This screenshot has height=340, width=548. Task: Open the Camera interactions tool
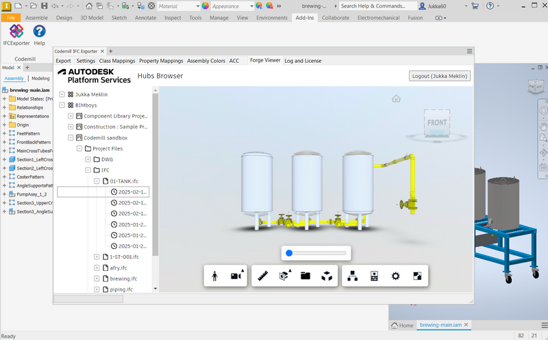[236, 276]
